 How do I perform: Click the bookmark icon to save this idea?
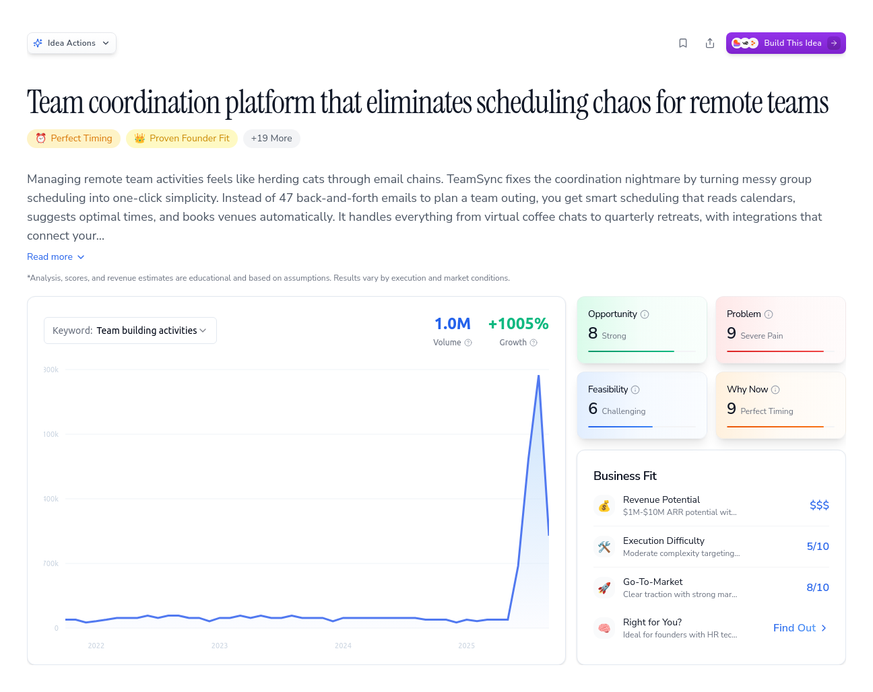point(682,42)
